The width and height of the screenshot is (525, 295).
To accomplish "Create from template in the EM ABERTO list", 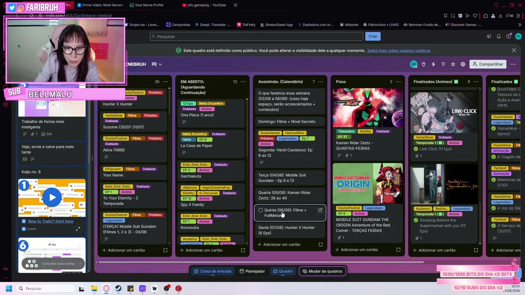I will coord(243,250).
